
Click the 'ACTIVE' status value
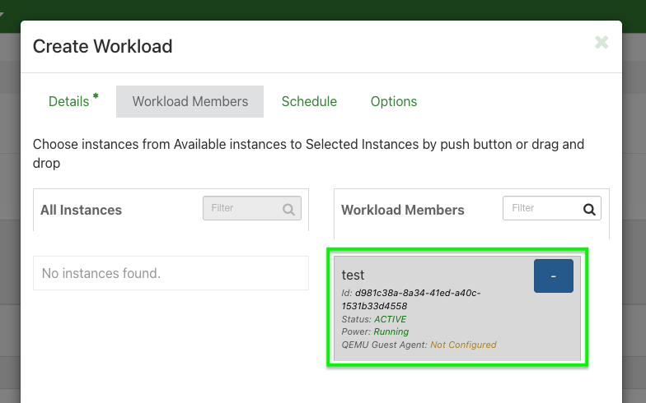click(x=391, y=319)
